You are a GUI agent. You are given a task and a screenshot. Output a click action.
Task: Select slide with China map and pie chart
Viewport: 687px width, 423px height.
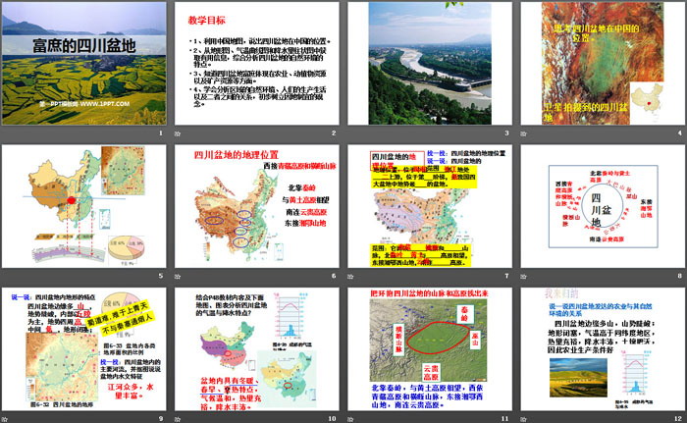coord(84,206)
